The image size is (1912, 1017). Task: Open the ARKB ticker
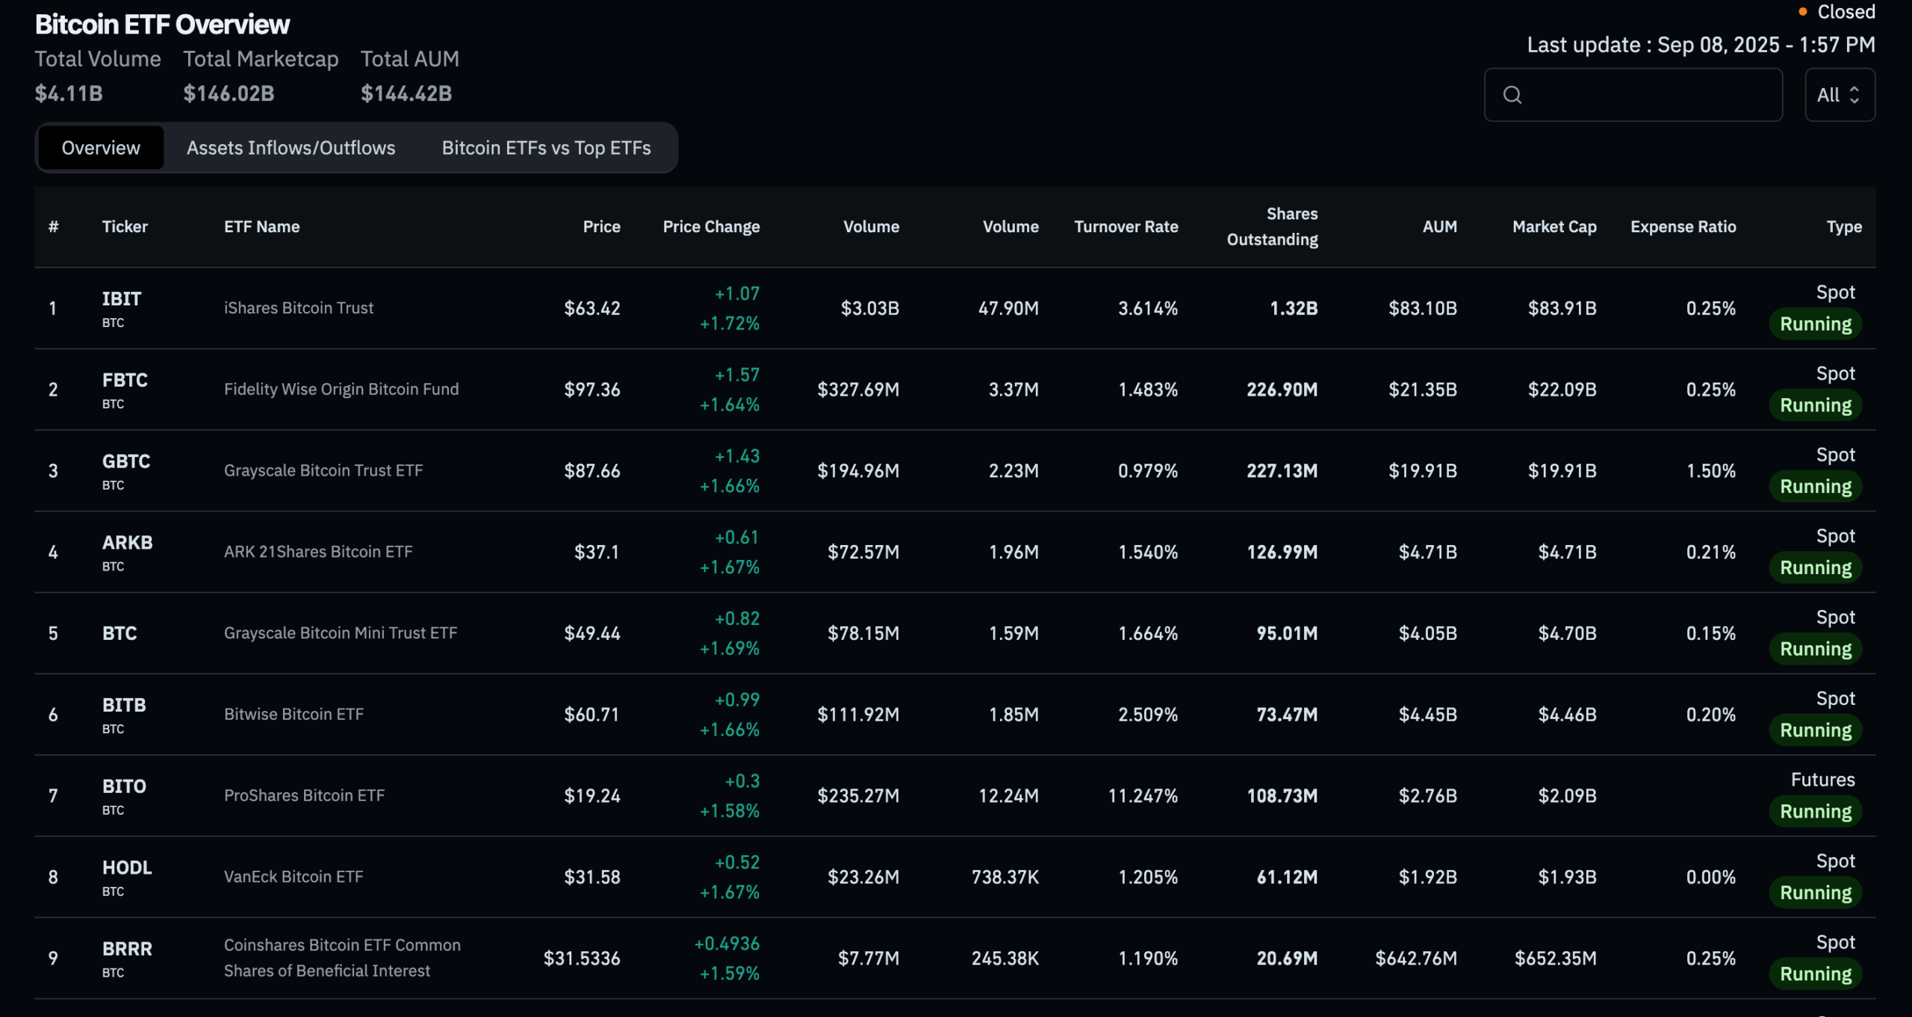pos(127,543)
